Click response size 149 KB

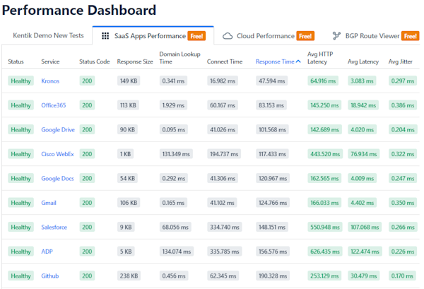129,81
